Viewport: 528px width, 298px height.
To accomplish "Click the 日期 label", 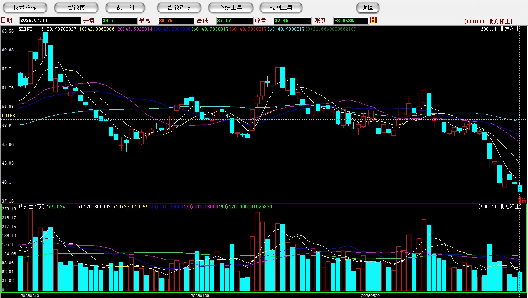I will pyautogui.click(x=6, y=21).
